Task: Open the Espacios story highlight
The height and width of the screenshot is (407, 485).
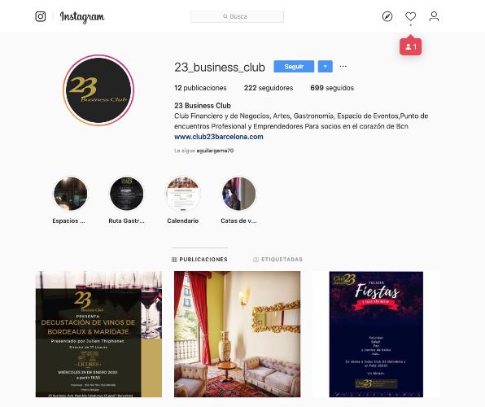Action: pyautogui.click(x=70, y=194)
